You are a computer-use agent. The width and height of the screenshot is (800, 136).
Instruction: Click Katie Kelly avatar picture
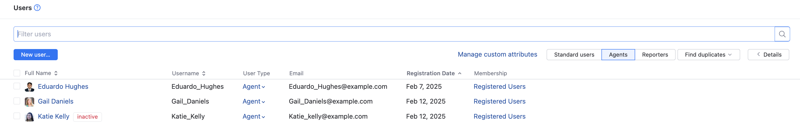[30, 117]
